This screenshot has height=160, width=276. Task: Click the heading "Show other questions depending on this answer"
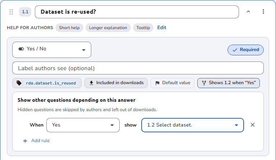tap(77, 100)
